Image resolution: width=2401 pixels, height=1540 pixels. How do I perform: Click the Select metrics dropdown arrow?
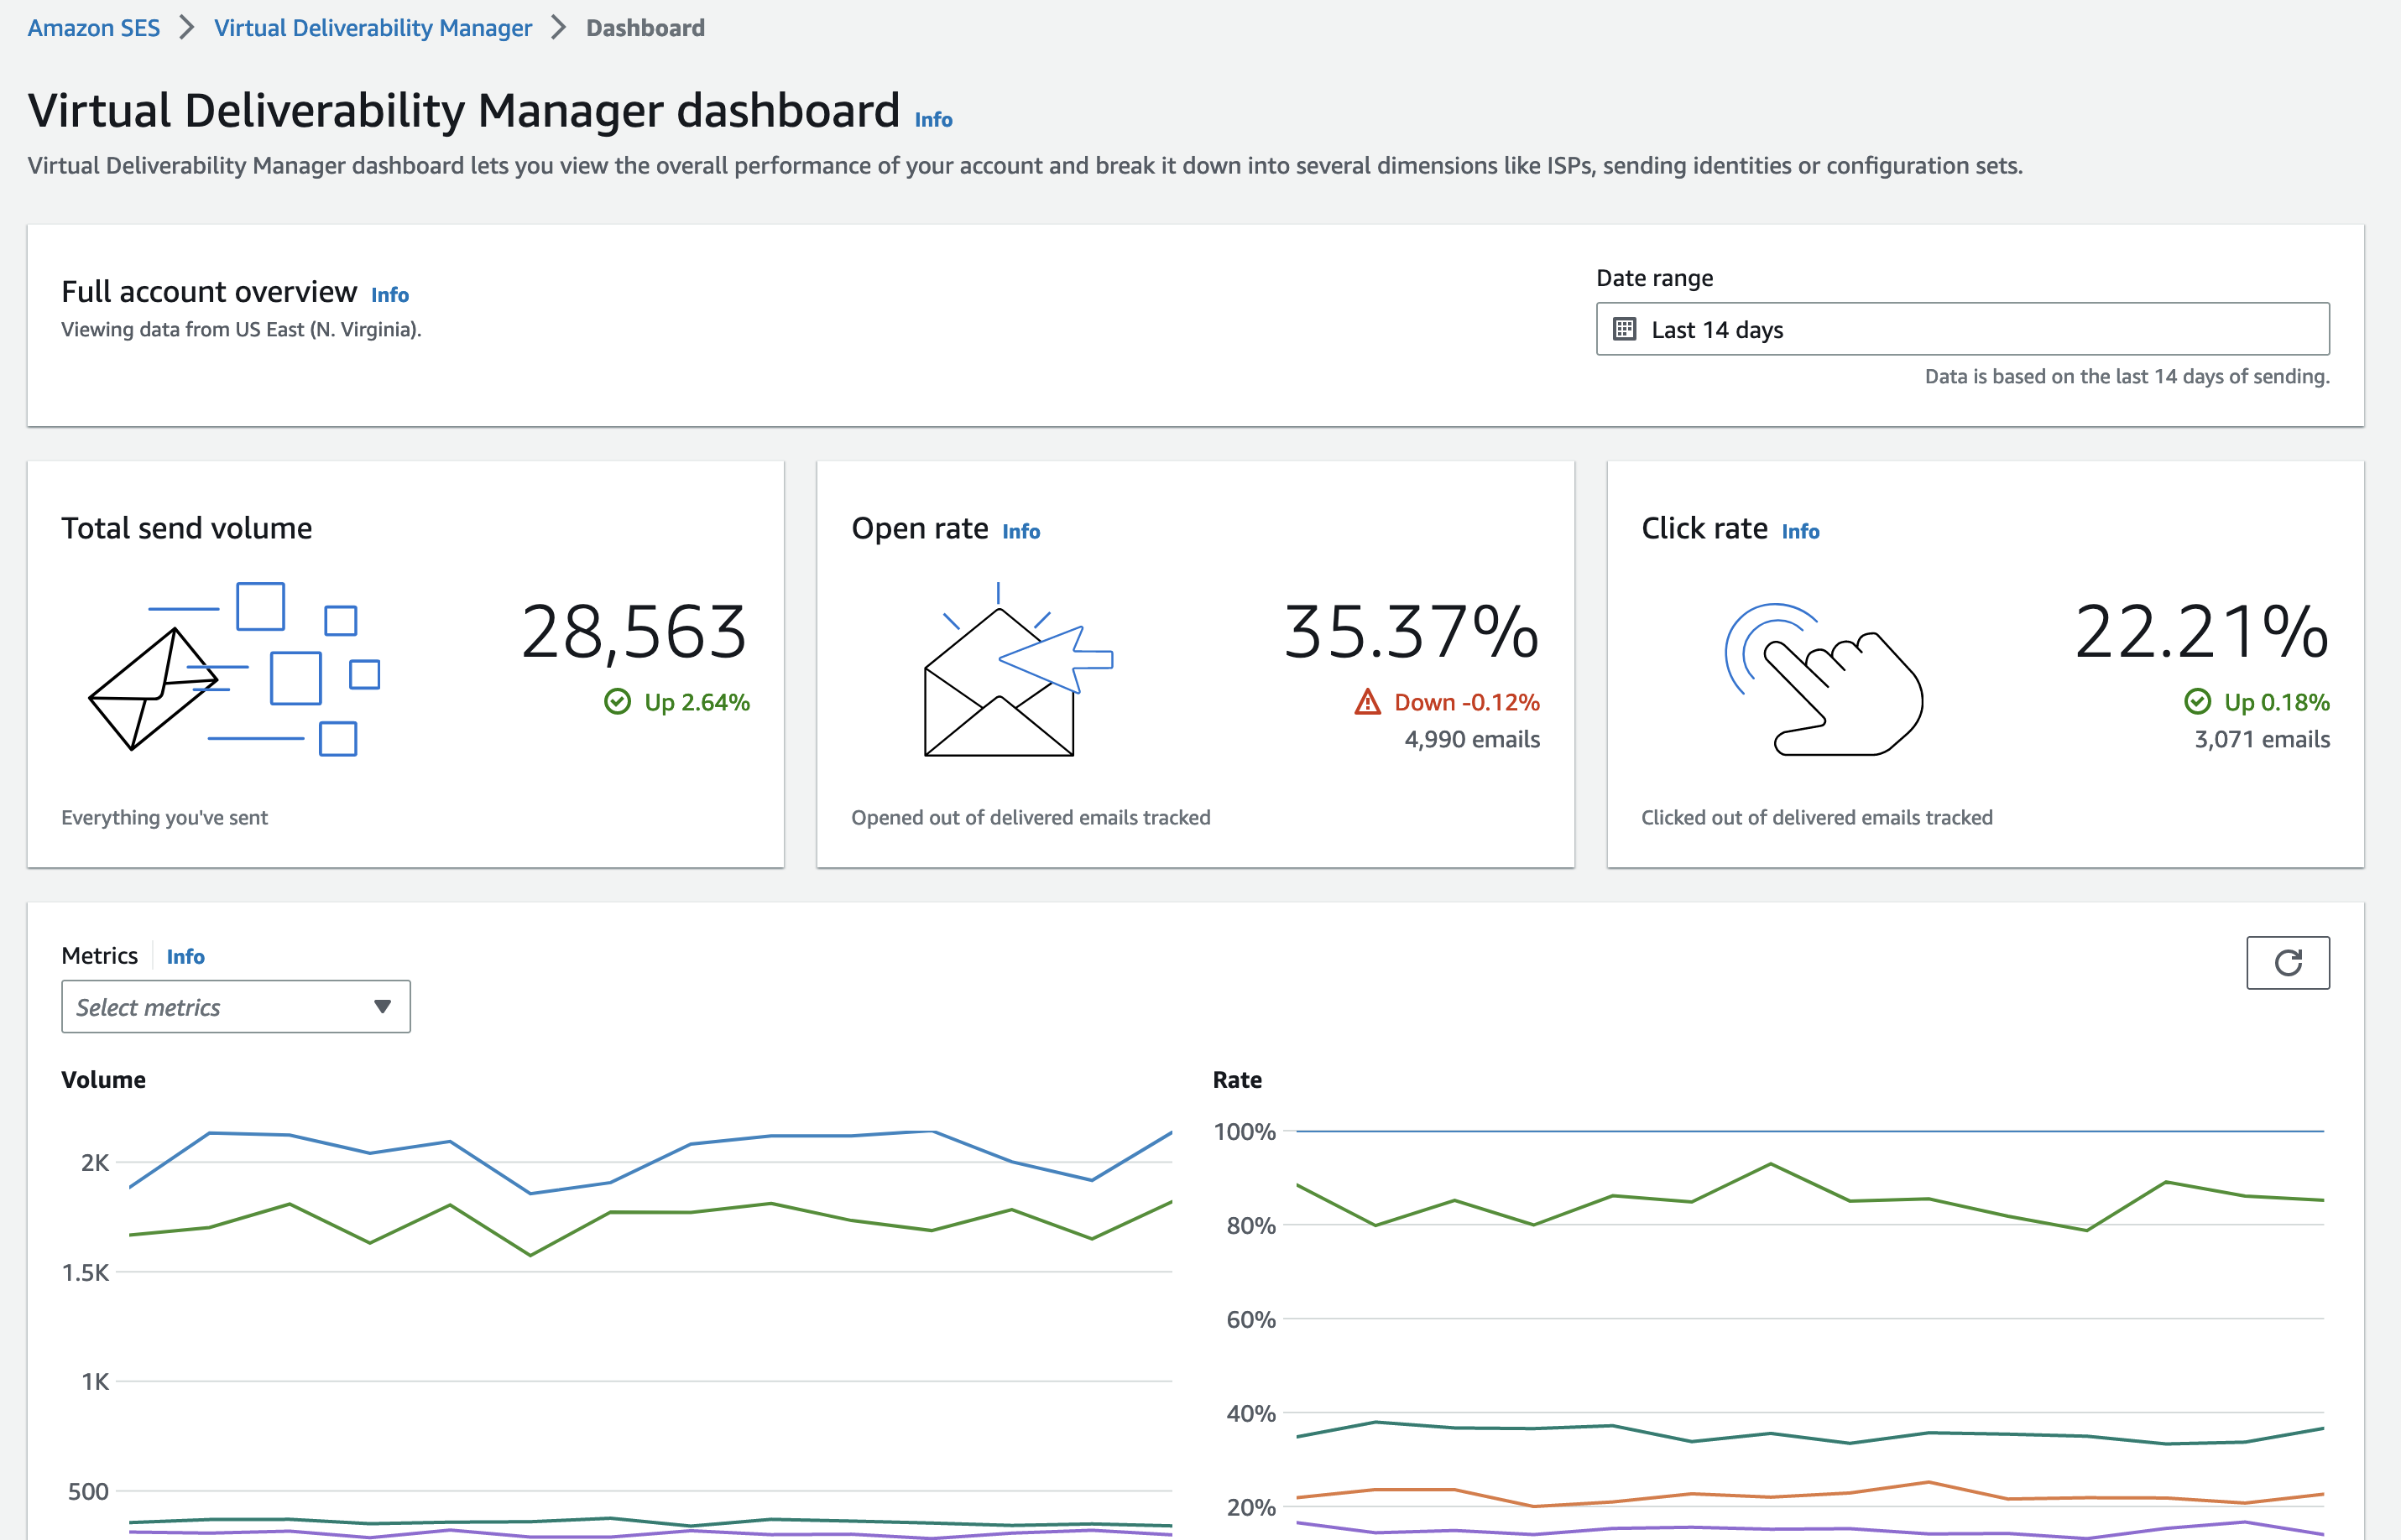point(382,1007)
